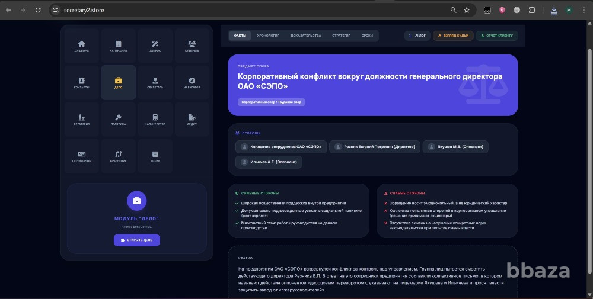
Task: Click the globe extension icon in toolbar
Action: (x=517, y=10)
